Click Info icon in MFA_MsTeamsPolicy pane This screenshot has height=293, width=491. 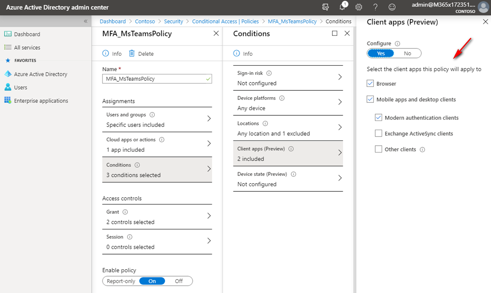point(105,53)
